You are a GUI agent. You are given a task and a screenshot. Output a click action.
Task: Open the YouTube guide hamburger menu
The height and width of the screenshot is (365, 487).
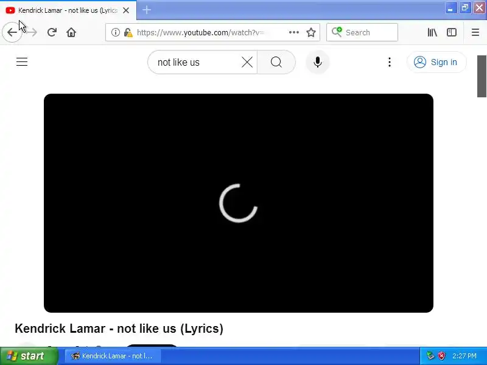[22, 62]
